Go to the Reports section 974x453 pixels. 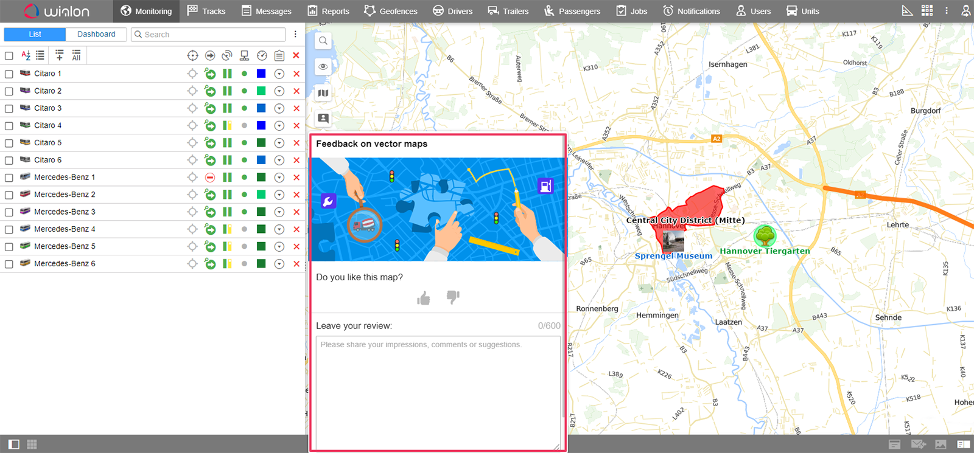coord(329,11)
